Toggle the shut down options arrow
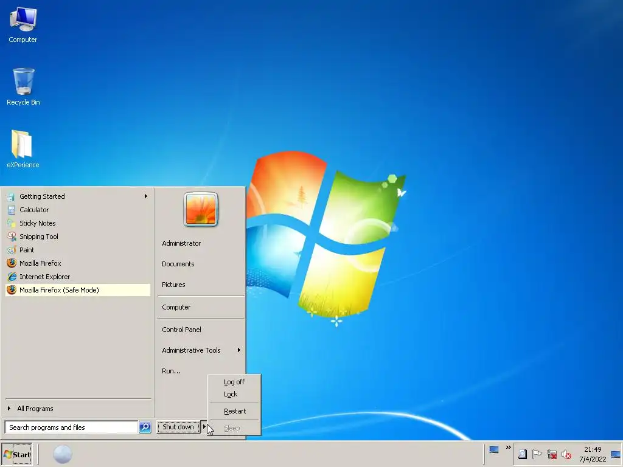This screenshot has width=623, height=467. point(204,427)
